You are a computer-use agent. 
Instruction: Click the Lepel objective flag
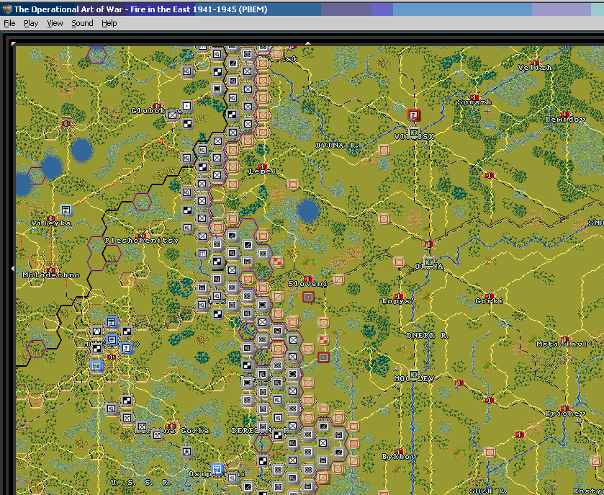263,166
